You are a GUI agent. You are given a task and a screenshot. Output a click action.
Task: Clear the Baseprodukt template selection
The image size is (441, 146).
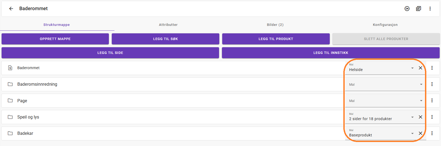tap(420, 133)
